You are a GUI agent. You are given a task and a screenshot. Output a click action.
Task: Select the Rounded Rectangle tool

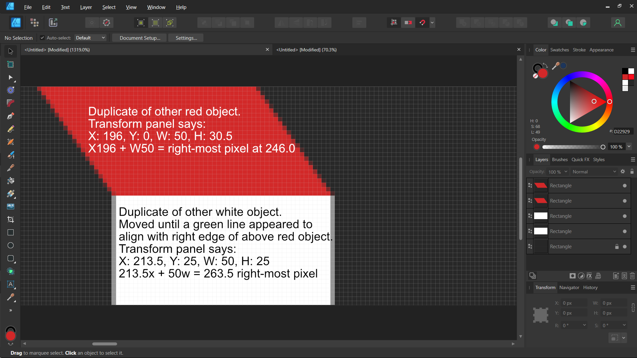[x=11, y=258]
